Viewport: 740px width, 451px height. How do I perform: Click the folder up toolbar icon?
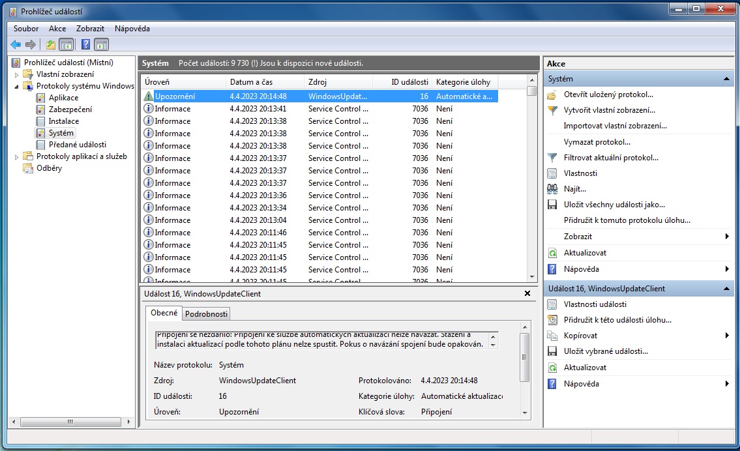point(50,44)
